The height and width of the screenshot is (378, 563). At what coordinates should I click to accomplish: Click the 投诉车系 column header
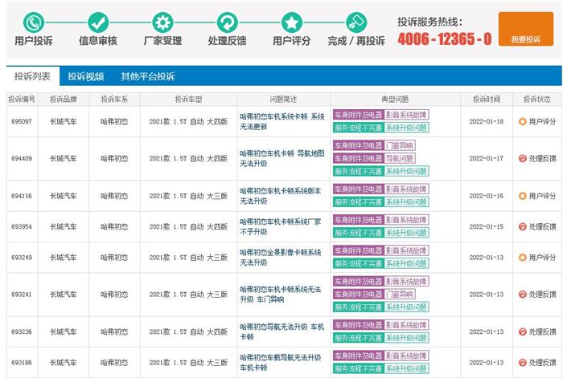coord(114,100)
